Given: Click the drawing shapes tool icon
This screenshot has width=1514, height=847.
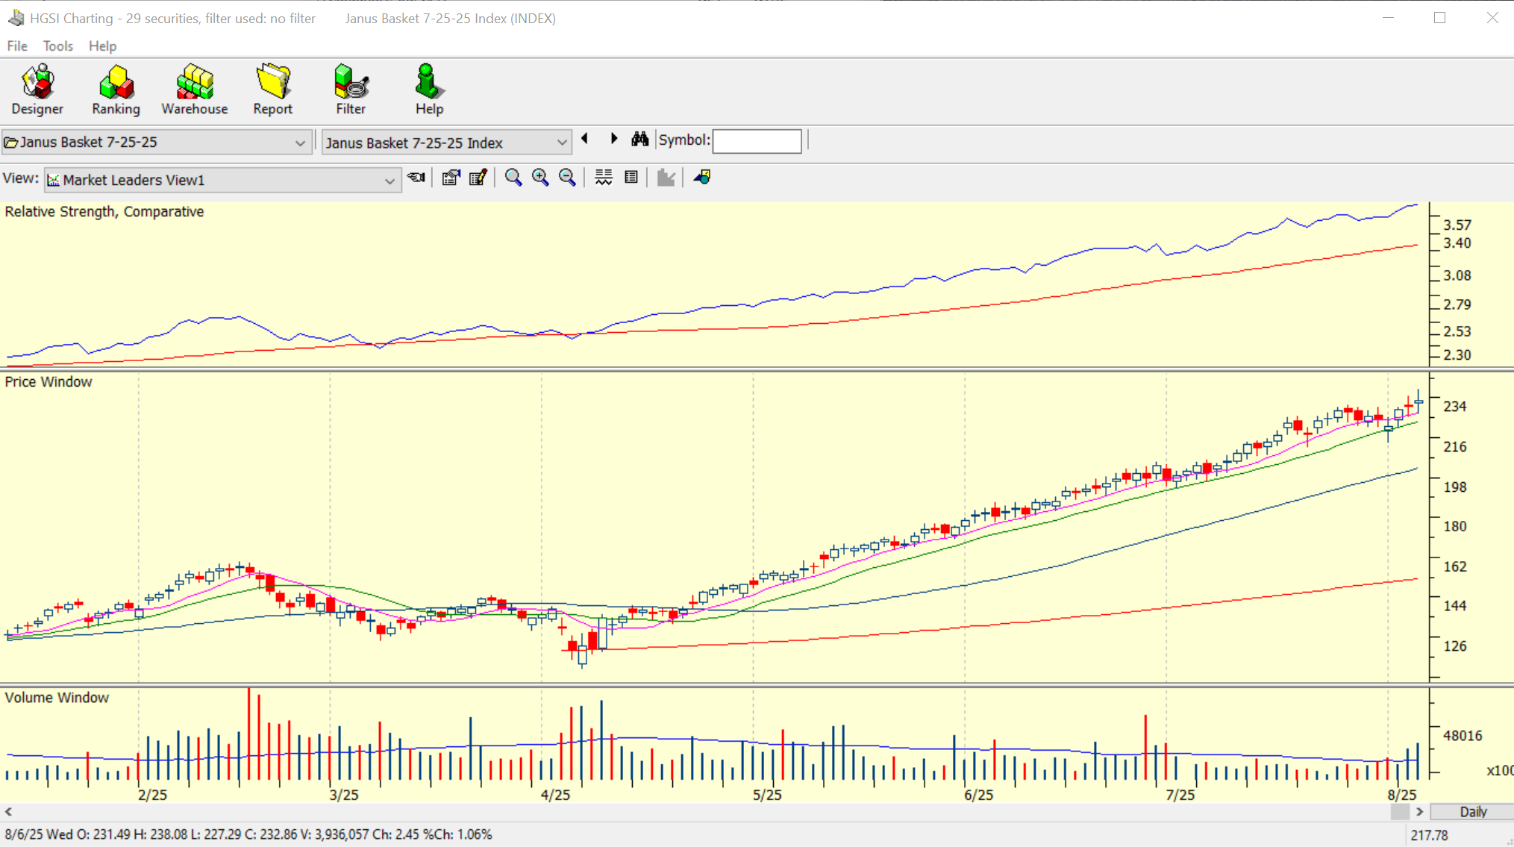Looking at the screenshot, I should (x=702, y=178).
